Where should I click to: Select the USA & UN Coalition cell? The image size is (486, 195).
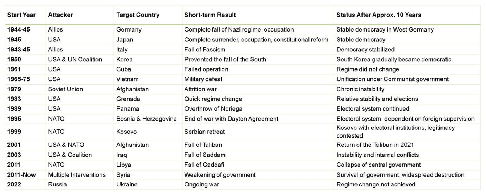[x=75, y=59]
